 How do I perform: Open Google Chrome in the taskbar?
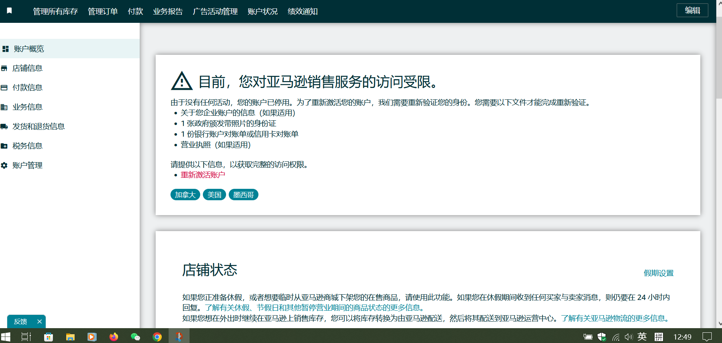157,337
